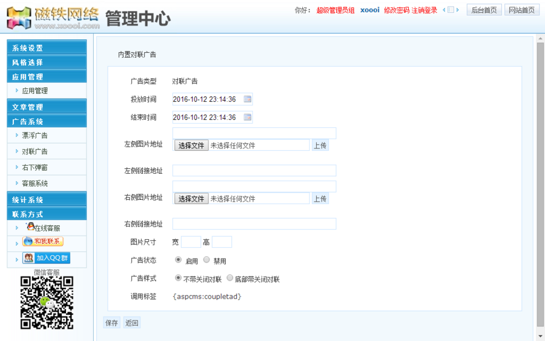Open calendar picker for 投放时间
The height and width of the screenshot is (341, 545).
pyautogui.click(x=248, y=99)
